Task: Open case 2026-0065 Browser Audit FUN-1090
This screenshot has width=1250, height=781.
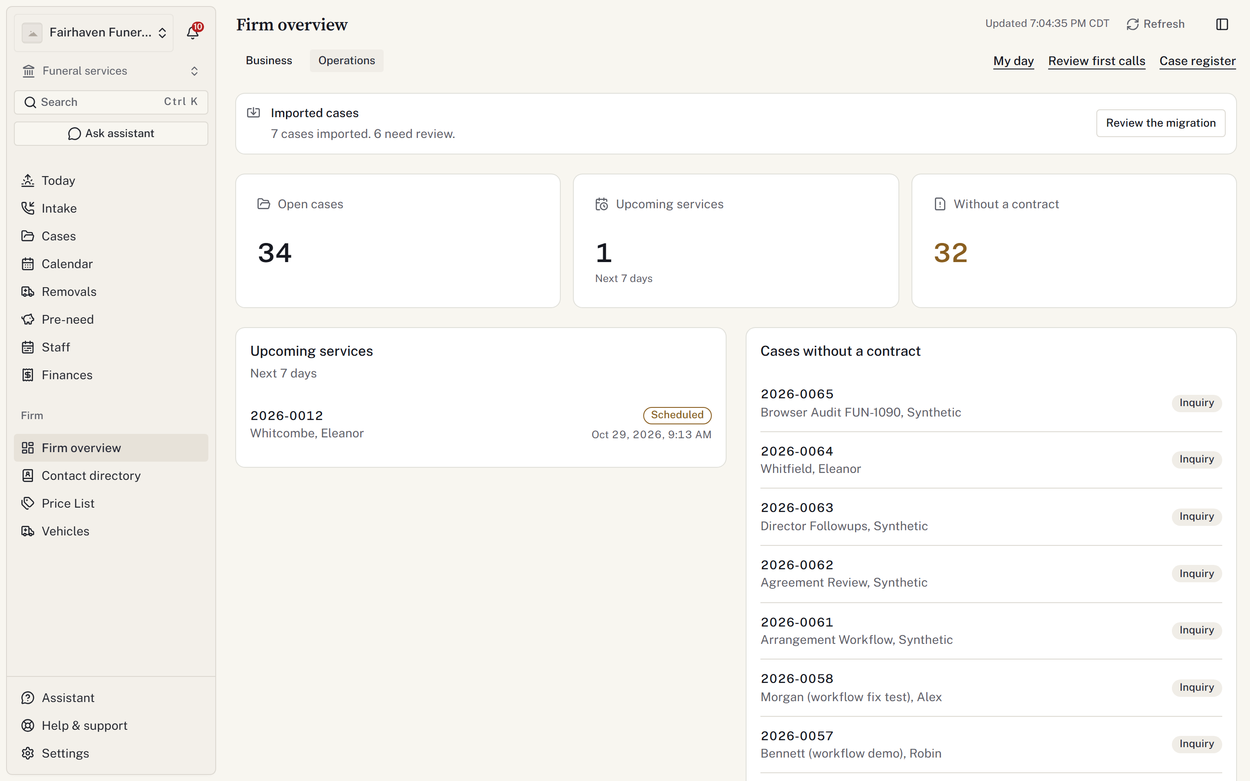Action: click(x=991, y=403)
